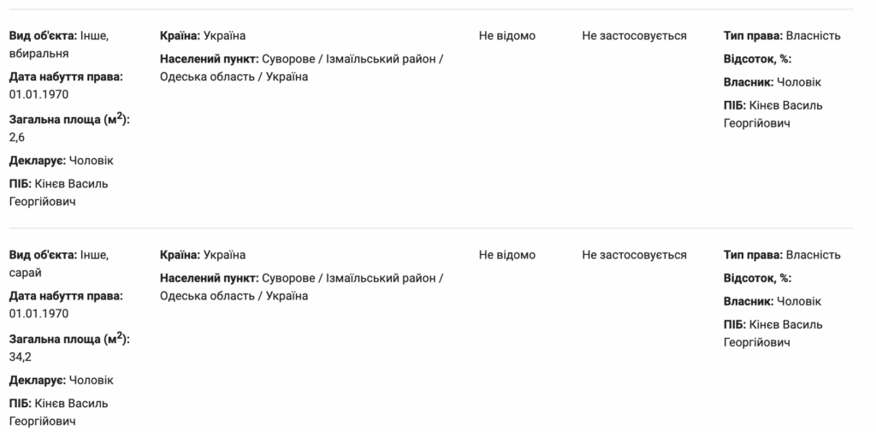This screenshot has height=432, width=876.
Task: Click 'Населений пункт' address in сарай entry
Action: coord(301,287)
